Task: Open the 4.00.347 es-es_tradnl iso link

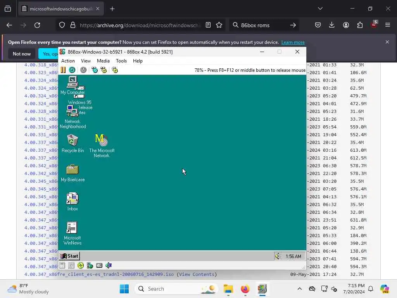Action: (x=99, y=274)
